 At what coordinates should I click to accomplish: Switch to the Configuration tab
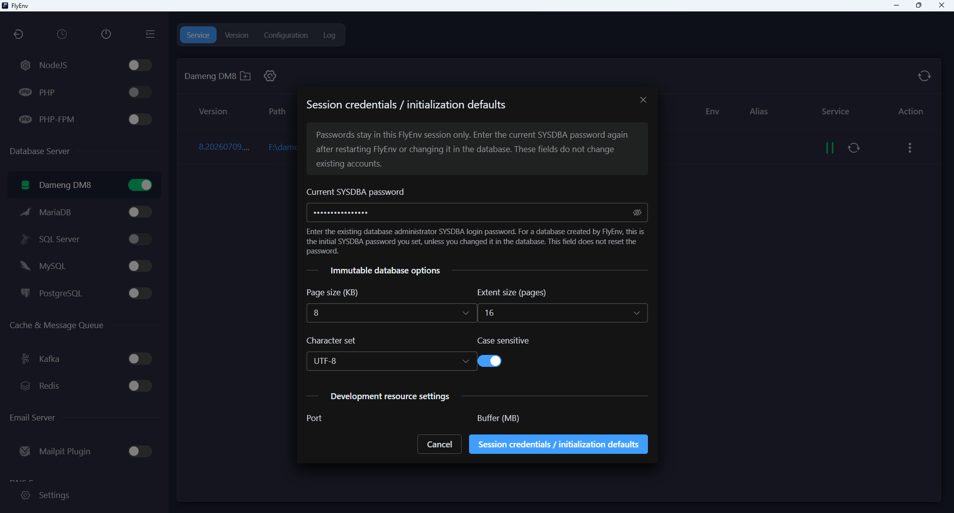[x=286, y=35]
